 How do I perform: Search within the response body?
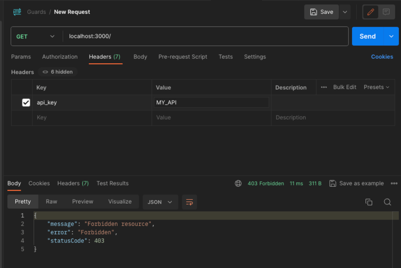click(387, 202)
